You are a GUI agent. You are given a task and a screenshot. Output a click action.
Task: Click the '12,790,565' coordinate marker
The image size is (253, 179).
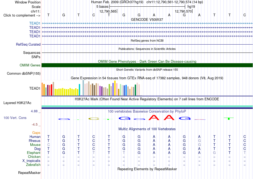pos(108,11)
